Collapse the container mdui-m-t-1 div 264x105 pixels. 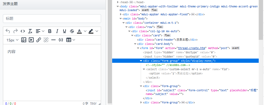click(x=124, y=23)
